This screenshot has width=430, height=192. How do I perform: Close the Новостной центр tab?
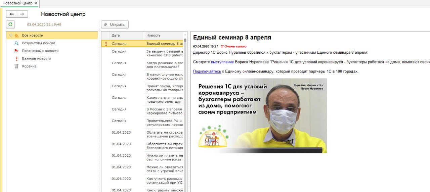(36, 3)
